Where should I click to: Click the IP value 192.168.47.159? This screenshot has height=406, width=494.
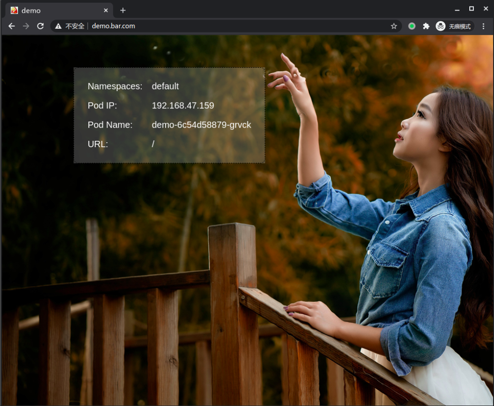coord(183,106)
